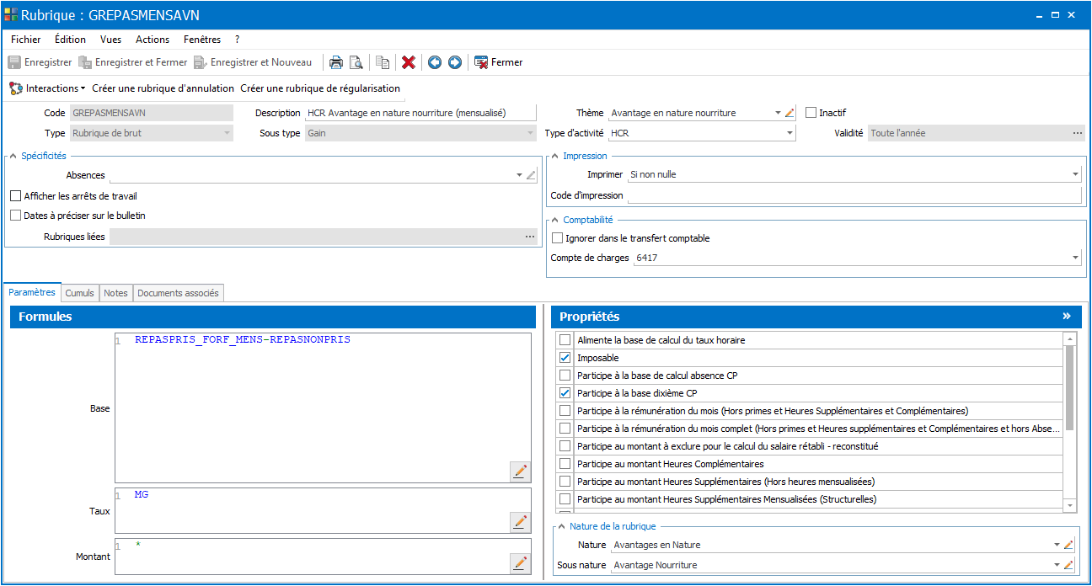Screen dimensions: 1092x586
Task: Click the copy/duplicate icon in toolbar
Action: coord(383,62)
